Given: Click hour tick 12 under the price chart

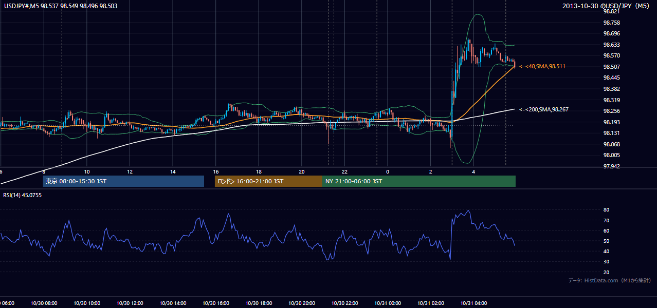Looking at the screenshot, I should 130,171.
